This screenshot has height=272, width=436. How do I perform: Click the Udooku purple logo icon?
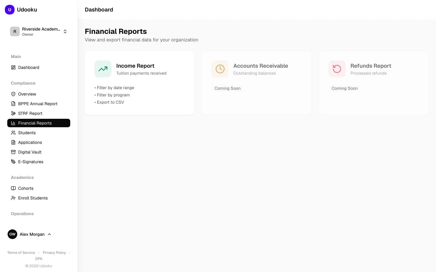(x=10, y=10)
